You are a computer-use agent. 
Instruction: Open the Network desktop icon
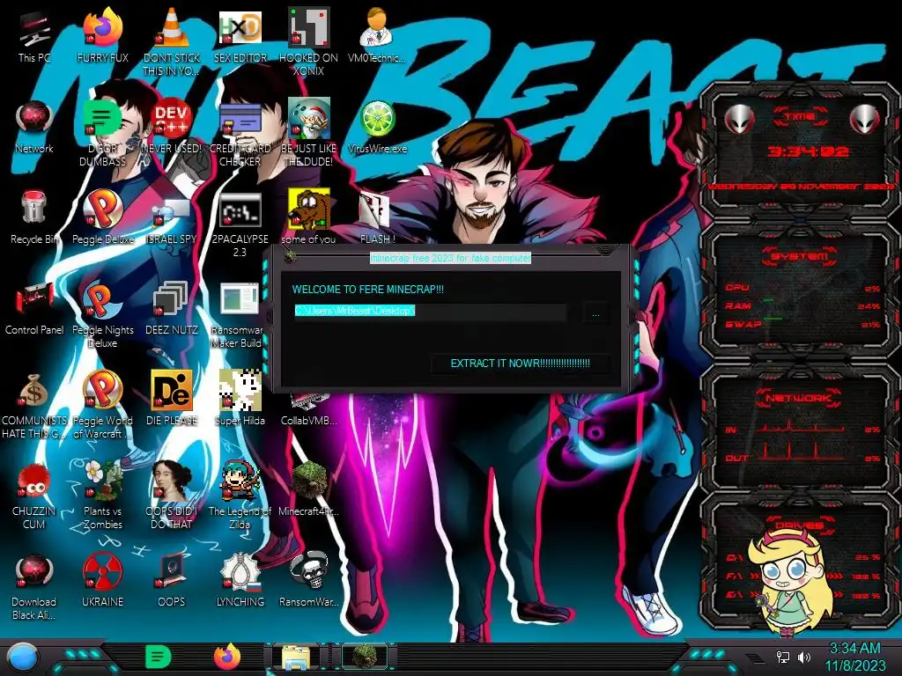click(34, 128)
